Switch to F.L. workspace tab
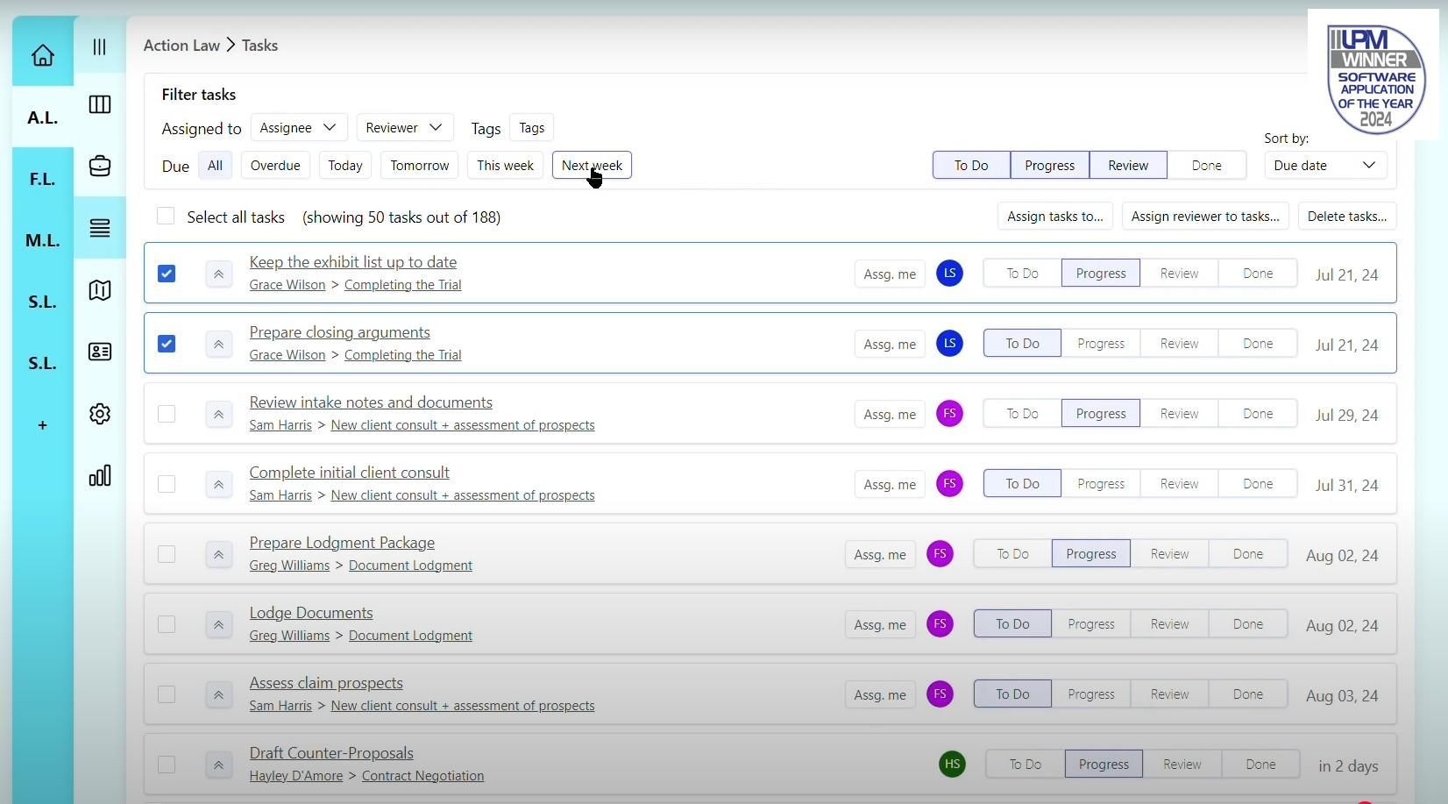Viewport: 1448px width, 804px height. [x=42, y=179]
